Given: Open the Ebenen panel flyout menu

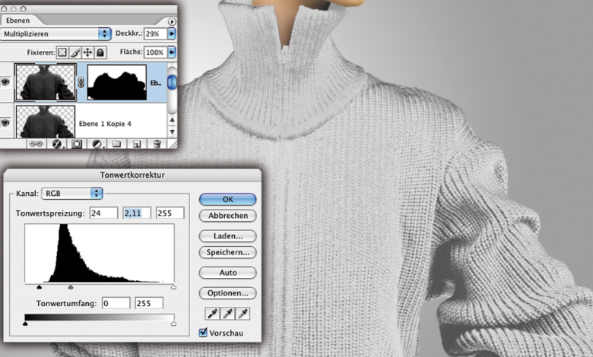Looking at the screenshot, I should (172, 22).
